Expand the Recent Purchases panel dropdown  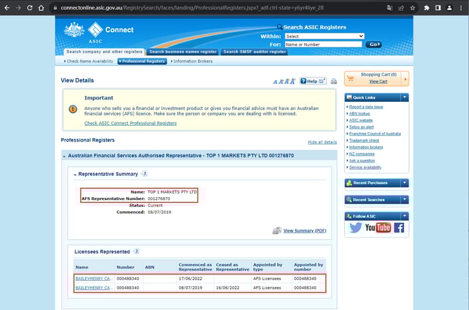pos(405,182)
